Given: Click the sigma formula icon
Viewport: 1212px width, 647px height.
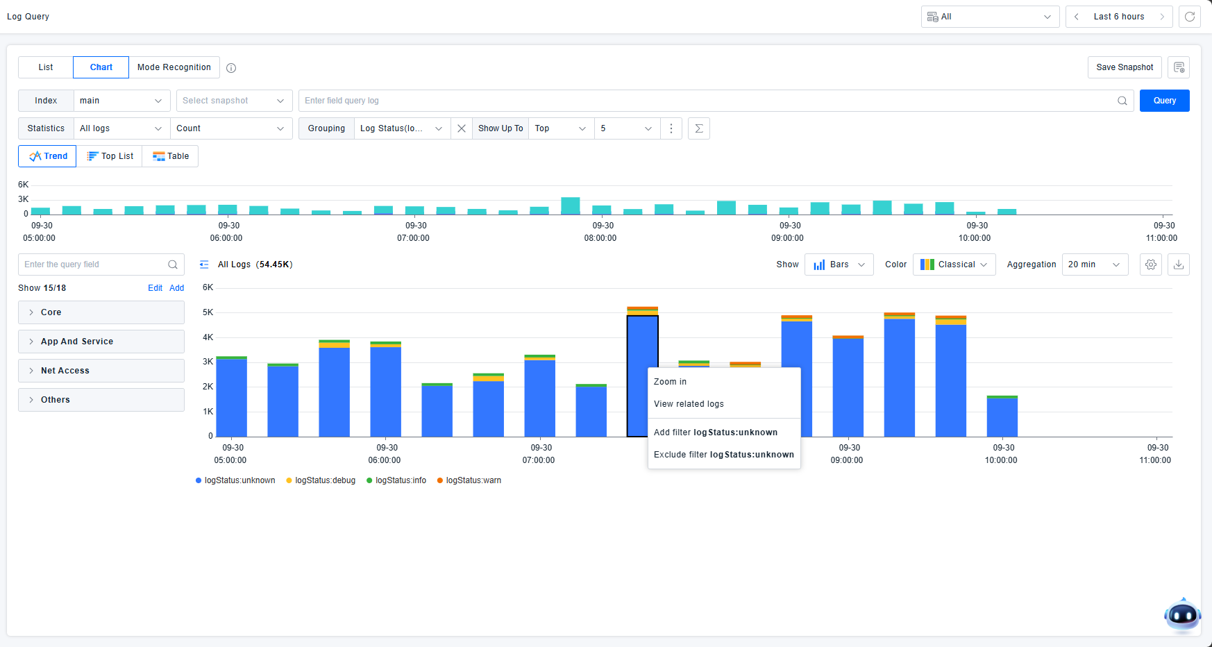Looking at the screenshot, I should [x=698, y=128].
